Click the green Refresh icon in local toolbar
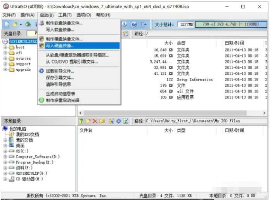Image resolution: width=270 pixels, height=200 pixels. click(126, 121)
